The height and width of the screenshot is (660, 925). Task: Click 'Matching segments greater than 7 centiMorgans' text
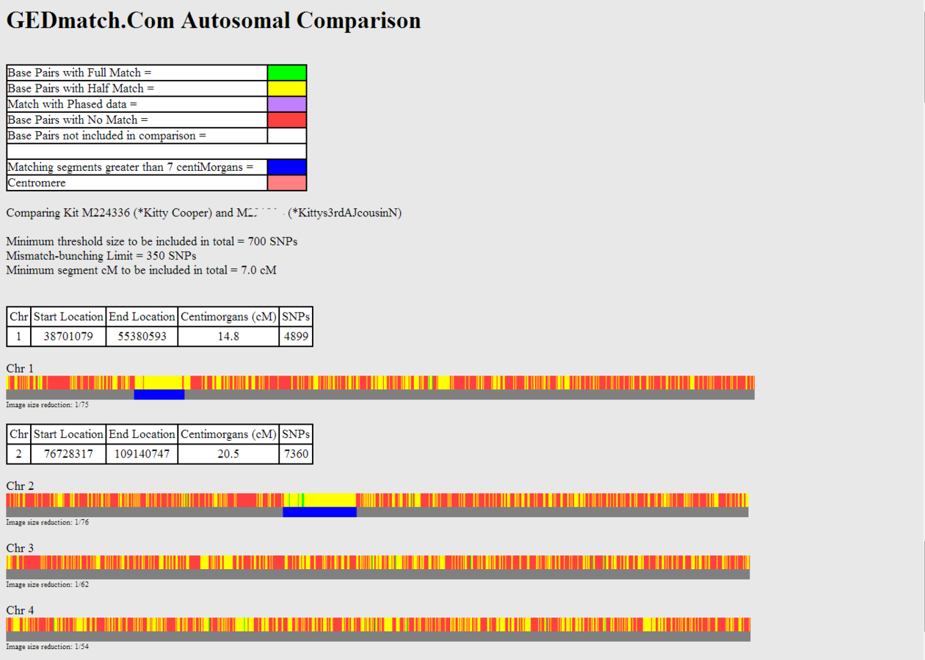(x=131, y=167)
